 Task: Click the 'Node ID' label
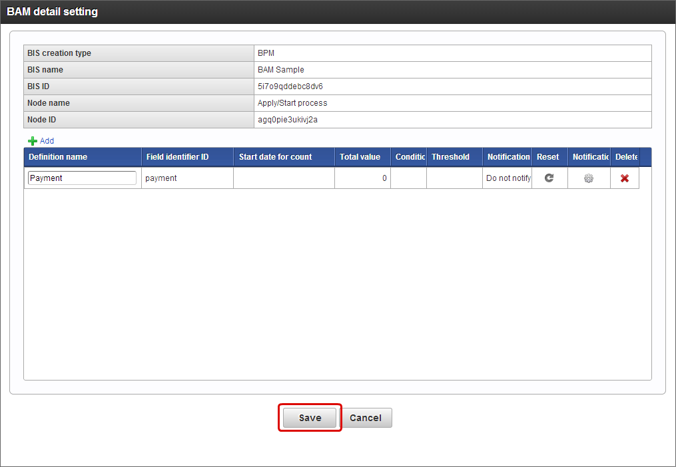[x=41, y=120]
